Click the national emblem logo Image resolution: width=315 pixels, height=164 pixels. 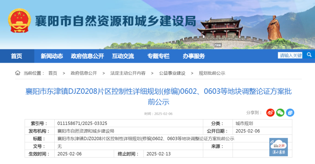click(19, 21)
